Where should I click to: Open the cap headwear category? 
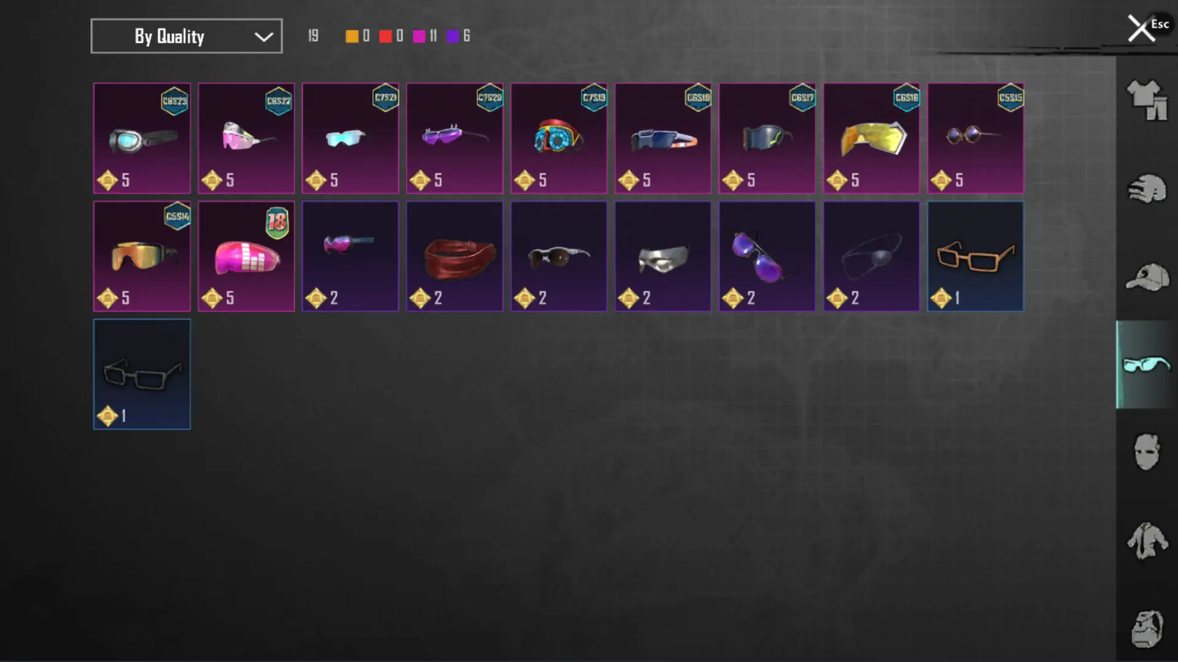[x=1147, y=277]
